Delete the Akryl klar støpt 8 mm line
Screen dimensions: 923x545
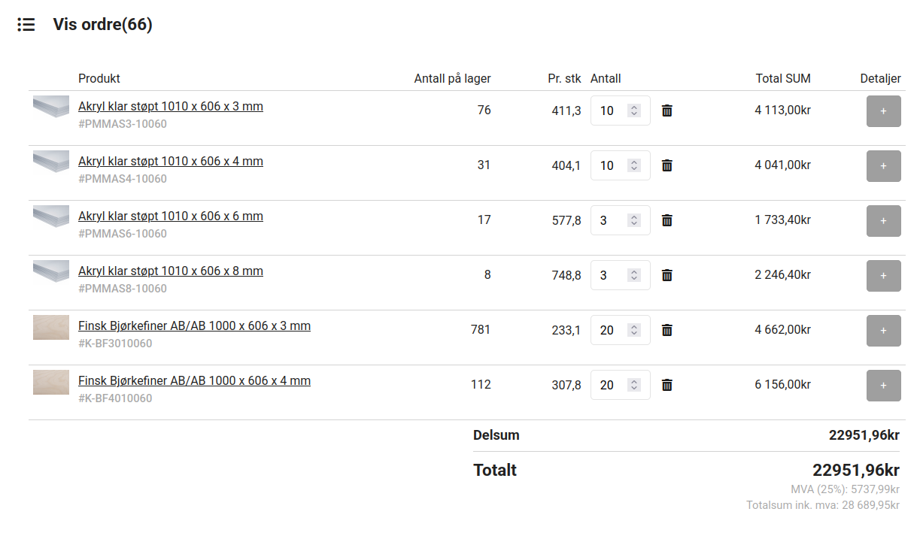click(x=666, y=275)
